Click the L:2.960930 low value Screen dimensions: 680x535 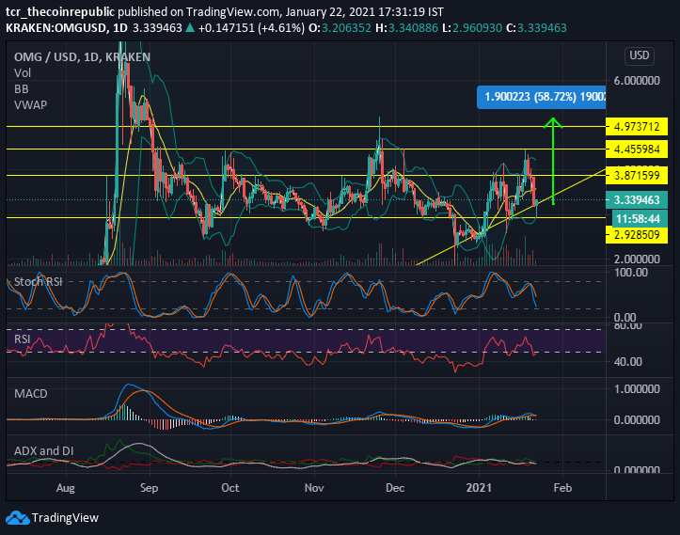472,28
